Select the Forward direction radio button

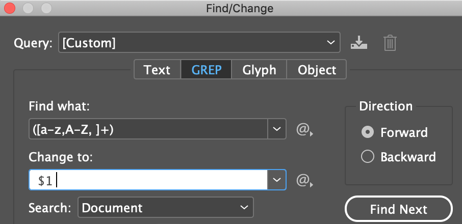(367, 132)
